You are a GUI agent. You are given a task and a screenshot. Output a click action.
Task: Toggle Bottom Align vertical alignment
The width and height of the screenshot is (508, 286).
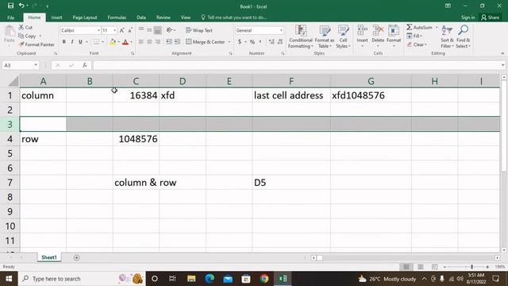(x=157, y=30)
